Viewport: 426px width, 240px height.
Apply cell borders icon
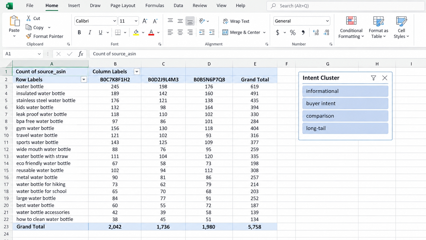coord(118,32)
